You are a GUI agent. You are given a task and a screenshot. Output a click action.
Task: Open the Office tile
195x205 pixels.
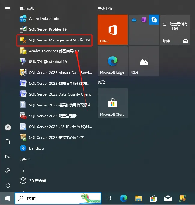[x=113, y=30]
